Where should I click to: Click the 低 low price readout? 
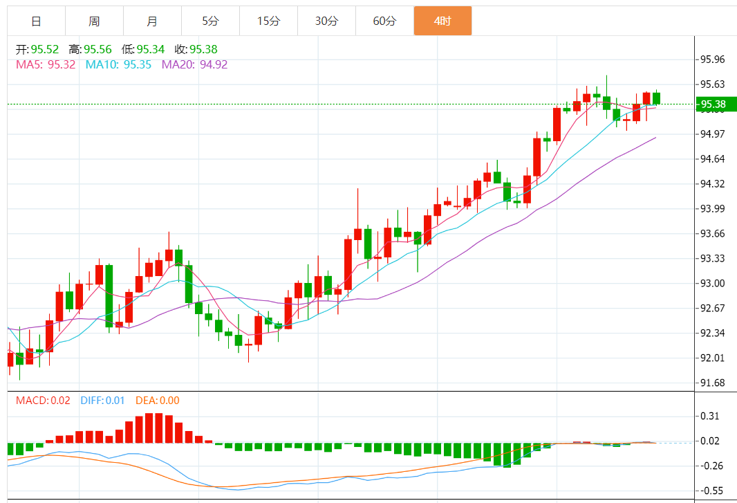(143, 49)
